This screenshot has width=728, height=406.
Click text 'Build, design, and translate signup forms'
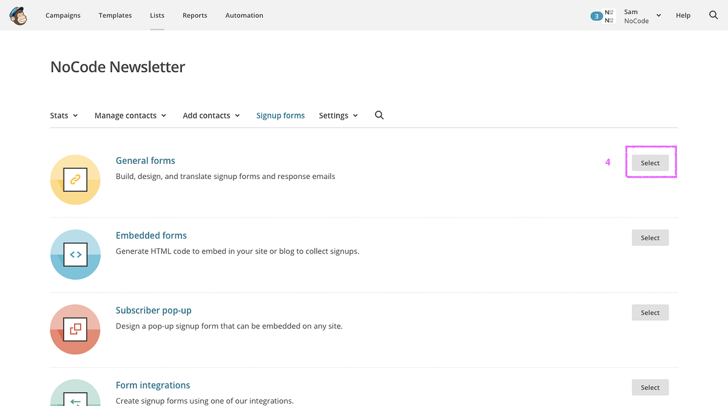pyautogui.click(x=189, y=177)
